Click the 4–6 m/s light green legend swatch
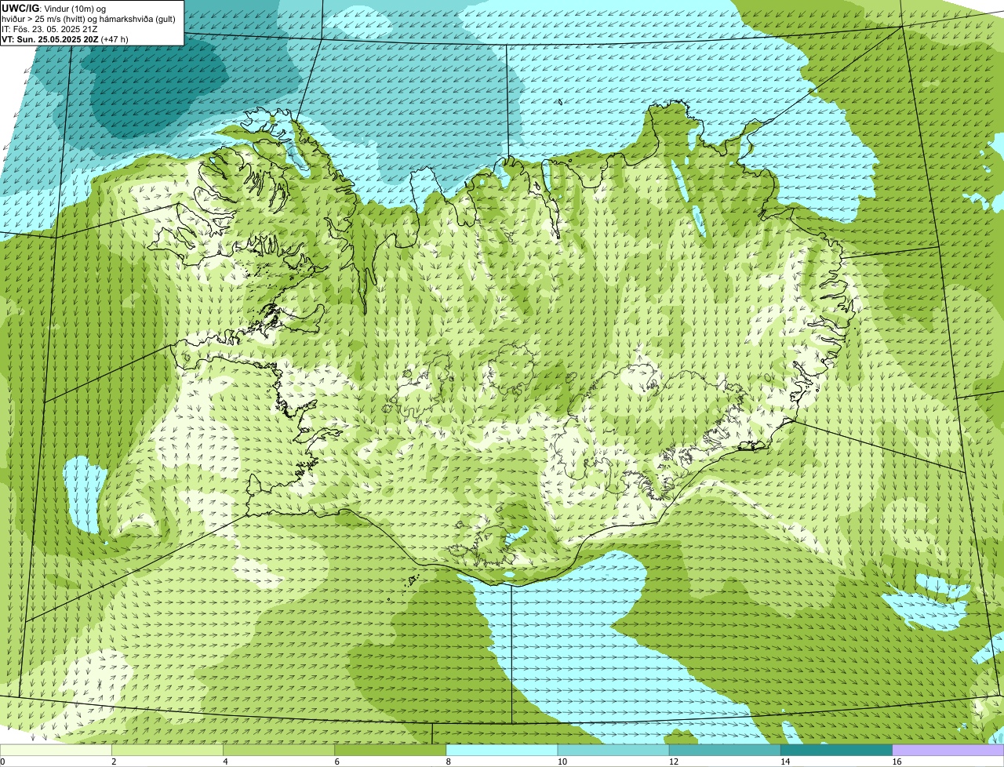The width and height of the screenshot is (1004, 767). click(x=279, y=750)
